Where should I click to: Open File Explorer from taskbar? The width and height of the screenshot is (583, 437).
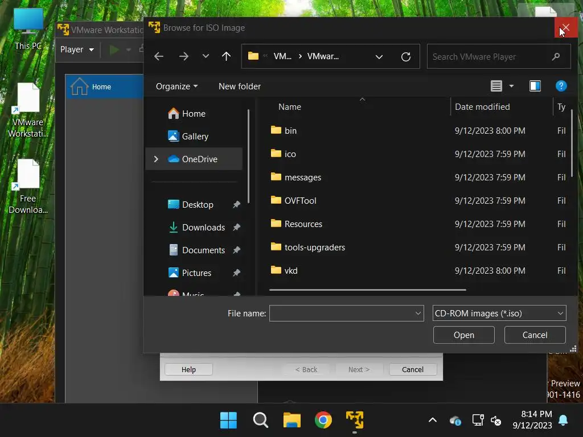292,420
